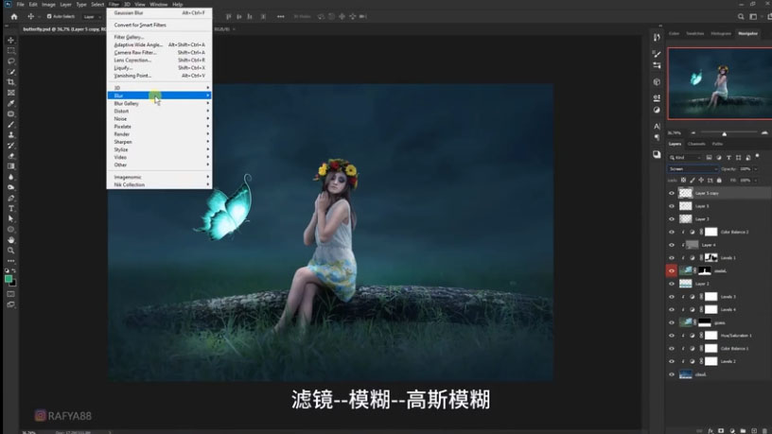Switch to the Channels tab

696,144
